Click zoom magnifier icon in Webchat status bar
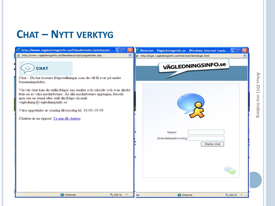Image resolution: width=275 pixels, height=206 pixels. 227,195
